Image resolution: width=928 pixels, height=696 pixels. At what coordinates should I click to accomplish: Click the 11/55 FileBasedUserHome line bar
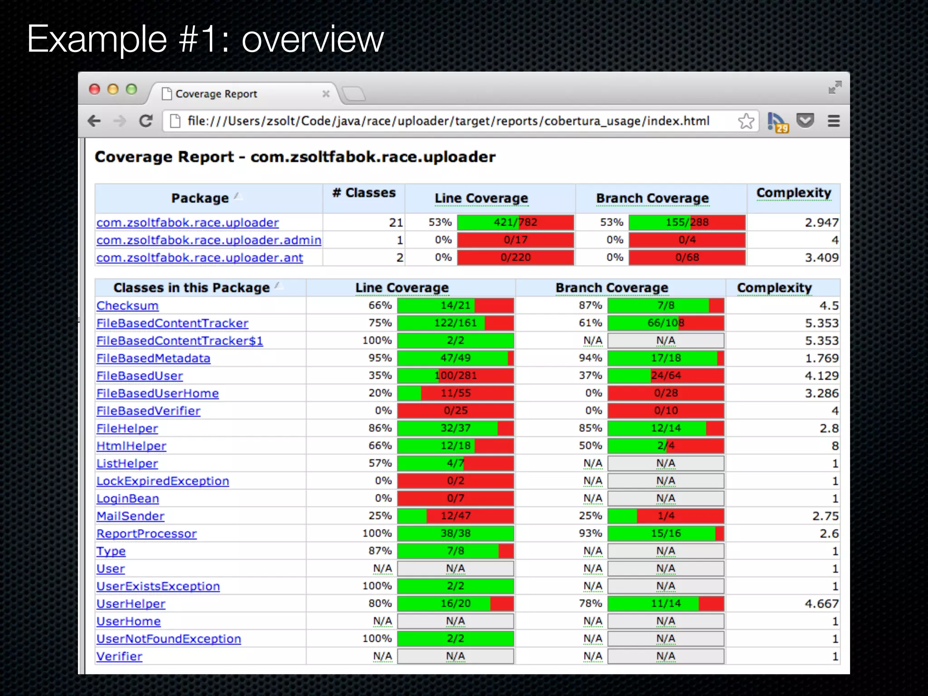point(455,393)
